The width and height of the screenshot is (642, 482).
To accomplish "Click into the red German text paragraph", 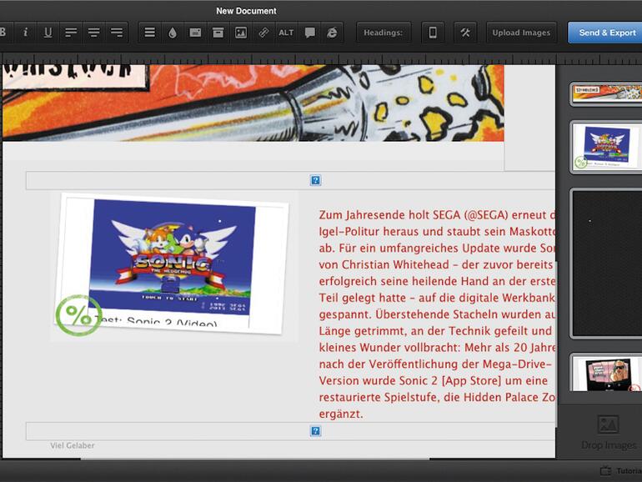I will (x=437, y=314).
